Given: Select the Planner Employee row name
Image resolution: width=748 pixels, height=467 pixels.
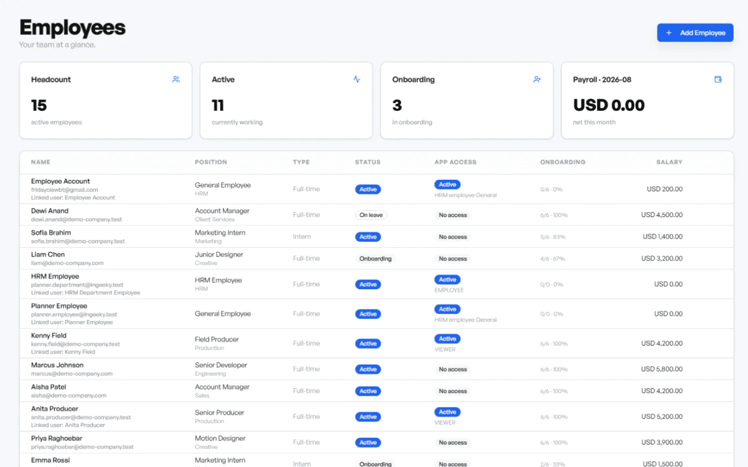Looking at the screenshot, I should tap(59, 306).
